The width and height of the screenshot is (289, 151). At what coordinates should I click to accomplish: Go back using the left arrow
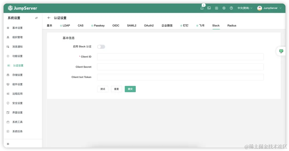tap(49, 18)
